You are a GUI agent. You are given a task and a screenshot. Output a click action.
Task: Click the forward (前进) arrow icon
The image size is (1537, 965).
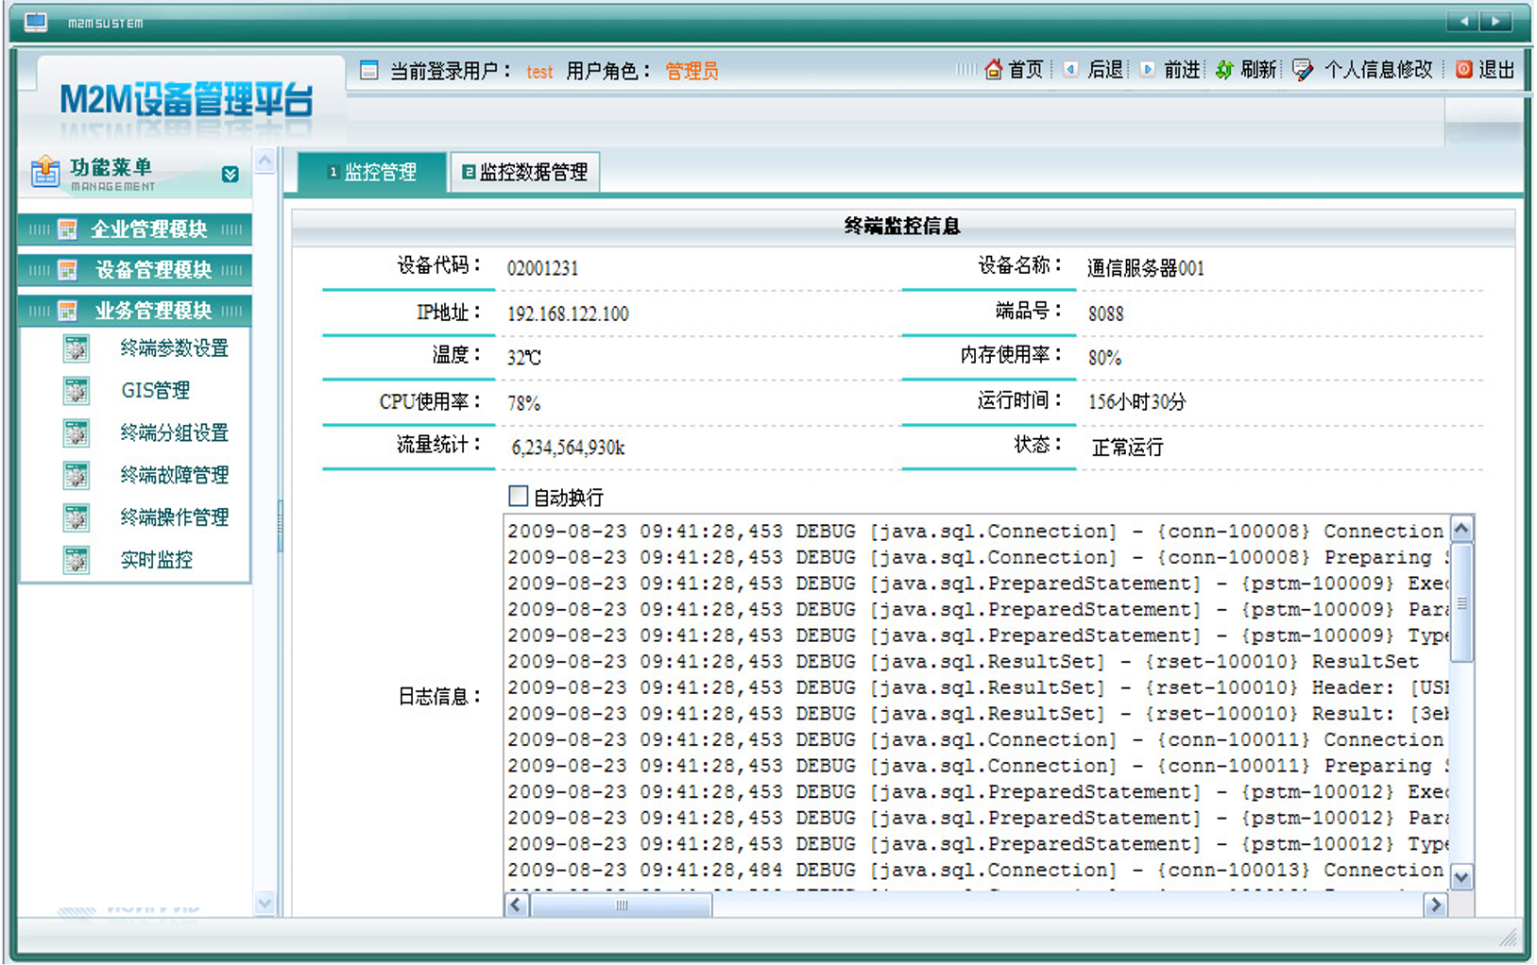coord(1147,70)
